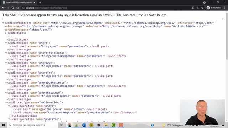Collapse the message name="provaTre" node
228x128 pixels.
click(x=6, y=73)
